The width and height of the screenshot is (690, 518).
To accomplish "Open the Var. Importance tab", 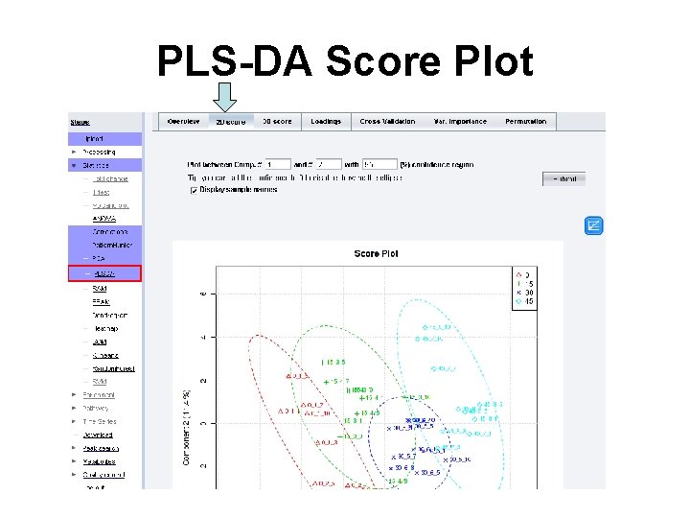I will coord(460,122).
